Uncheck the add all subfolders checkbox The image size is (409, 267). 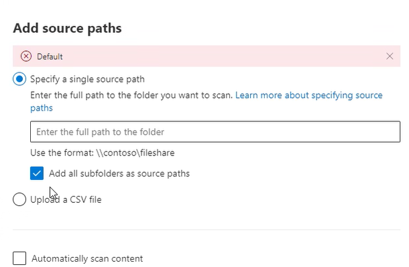37,174
